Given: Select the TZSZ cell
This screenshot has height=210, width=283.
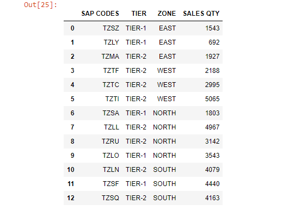Looking at the screenshot, I should [111, 28].
